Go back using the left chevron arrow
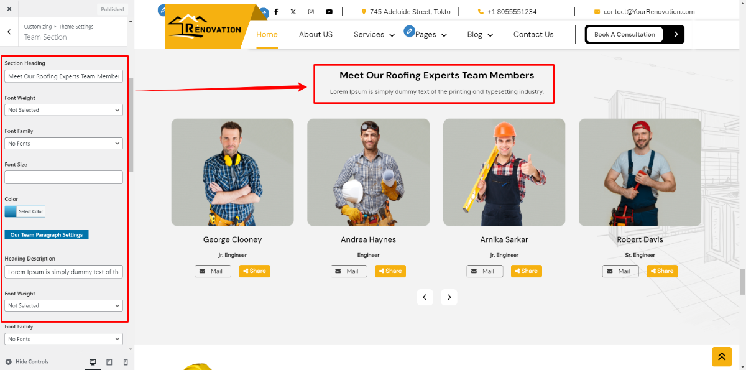This screenshot has height=370, width=746. [x=9, y=32]
